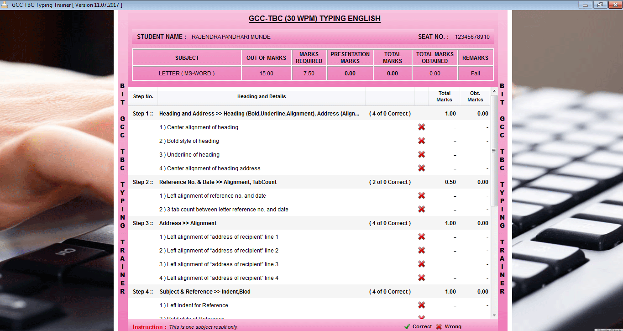Click the 15.00 out of marks value
Viewport: 623px width, 331px height.
point(266,74)
